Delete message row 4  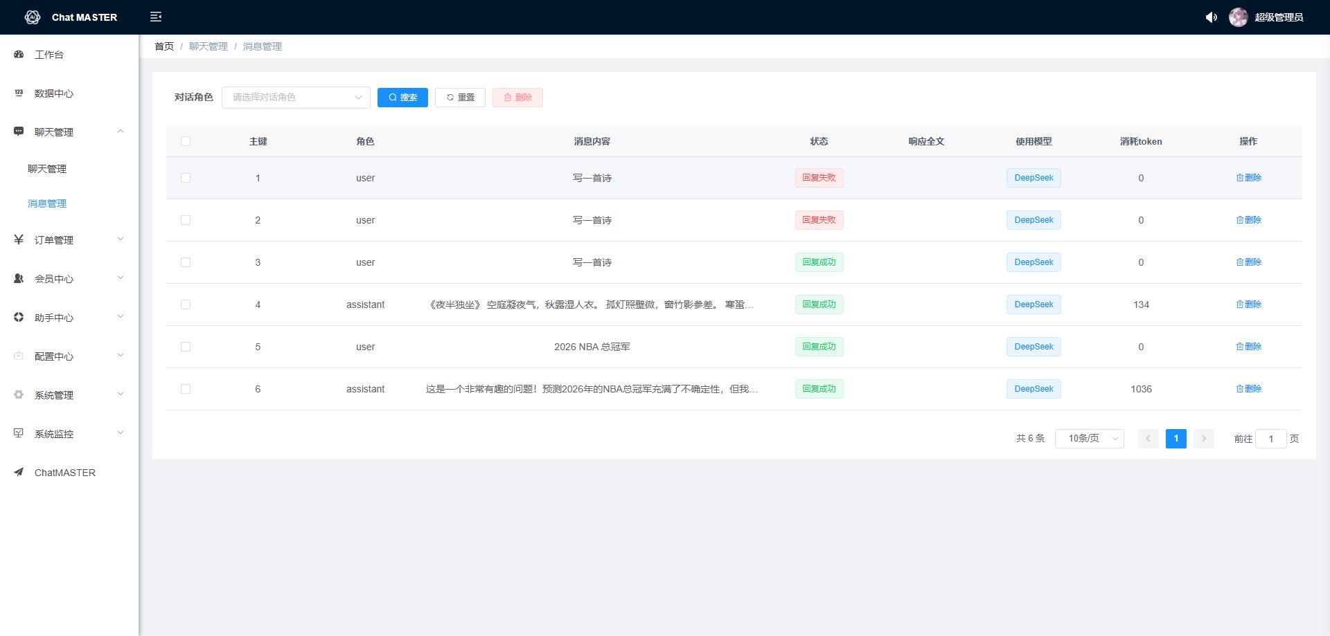1248,305
